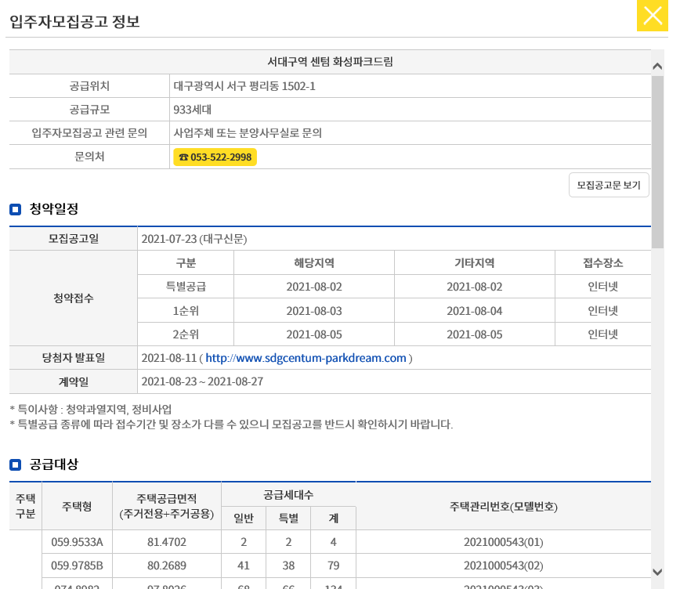Click 1순위 해당지역 date 2021-08-03
Viewport: 680px width, 589px height.
[314, 310]
